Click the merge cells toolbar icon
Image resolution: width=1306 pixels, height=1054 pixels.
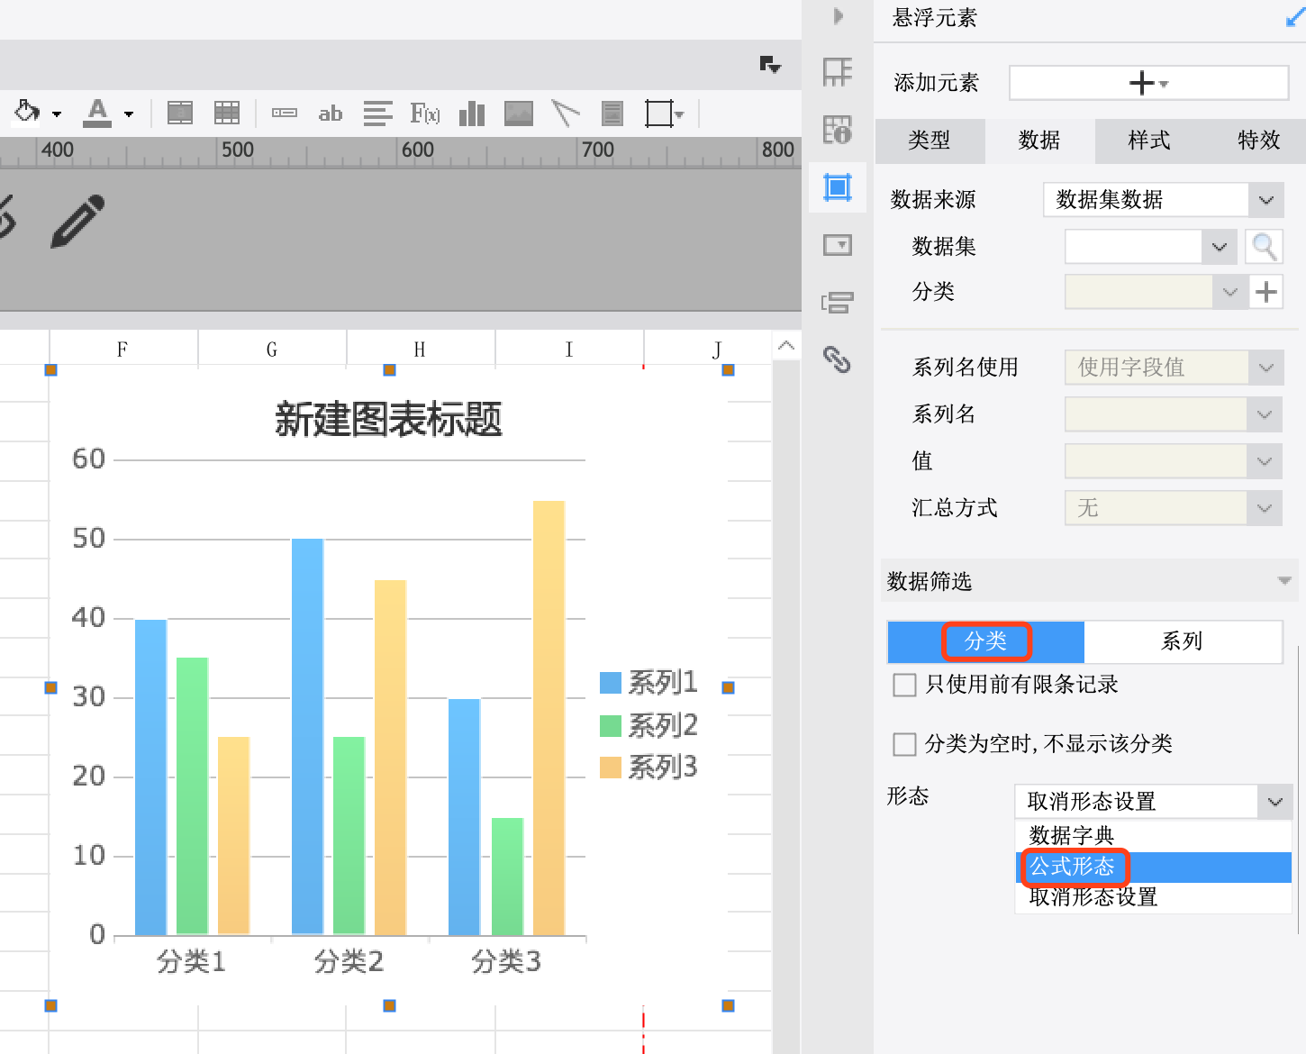[180, 113]
